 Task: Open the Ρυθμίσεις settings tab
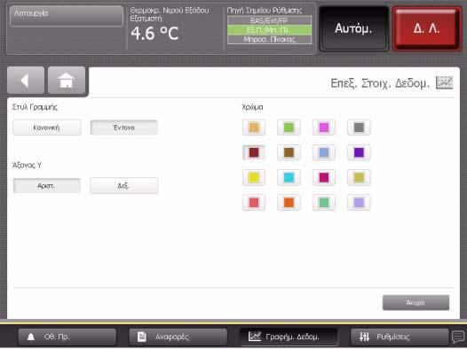[400, 337]
